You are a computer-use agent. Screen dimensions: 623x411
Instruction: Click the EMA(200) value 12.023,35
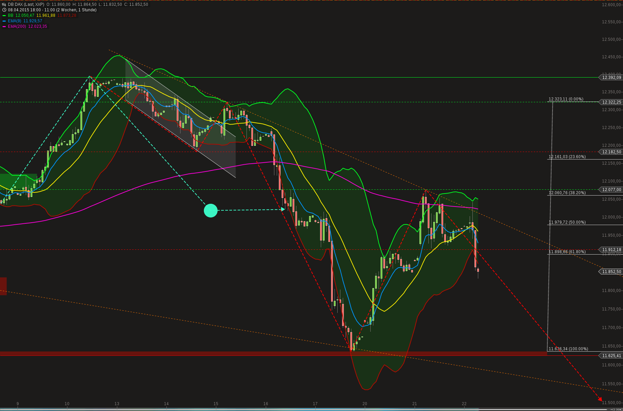(37, 26)
